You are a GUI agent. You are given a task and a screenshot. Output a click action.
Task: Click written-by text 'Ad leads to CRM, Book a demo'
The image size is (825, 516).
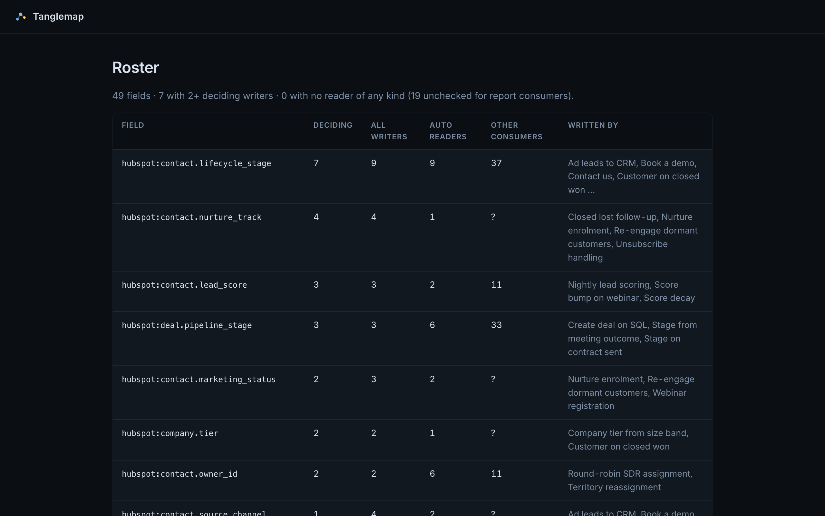coord(632,163)
